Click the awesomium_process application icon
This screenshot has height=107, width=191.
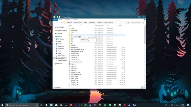tap(70, 62)
